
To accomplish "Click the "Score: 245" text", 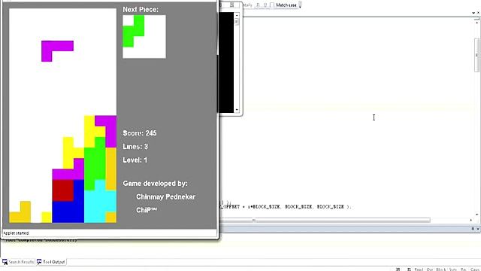I will click(x=140, y=133).
